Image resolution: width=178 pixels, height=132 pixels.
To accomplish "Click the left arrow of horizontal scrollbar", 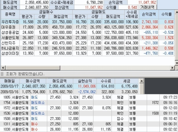I will click(x=3, y=68).
